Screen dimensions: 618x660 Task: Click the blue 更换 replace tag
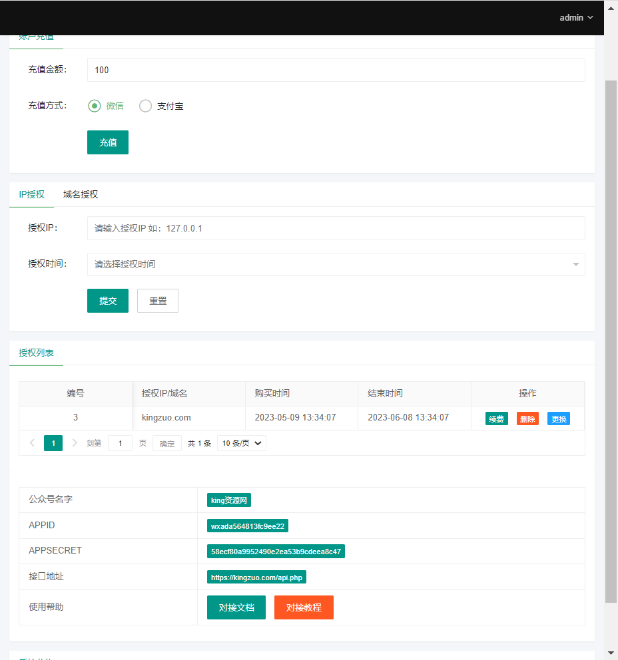coord(558,418)
